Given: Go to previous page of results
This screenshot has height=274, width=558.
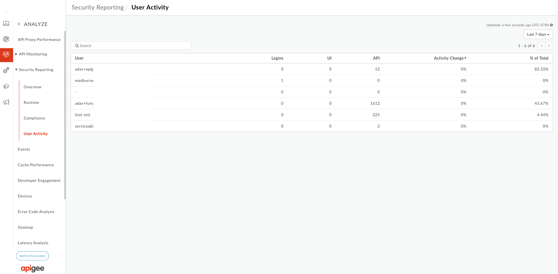Looking at the screenshot, I should pos(542,46).
